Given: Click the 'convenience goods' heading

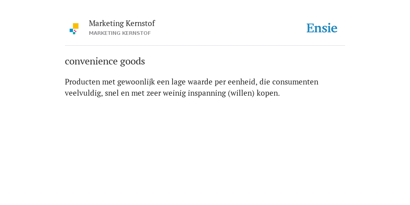Looking at the screenshot, I should tap(105, 61).
